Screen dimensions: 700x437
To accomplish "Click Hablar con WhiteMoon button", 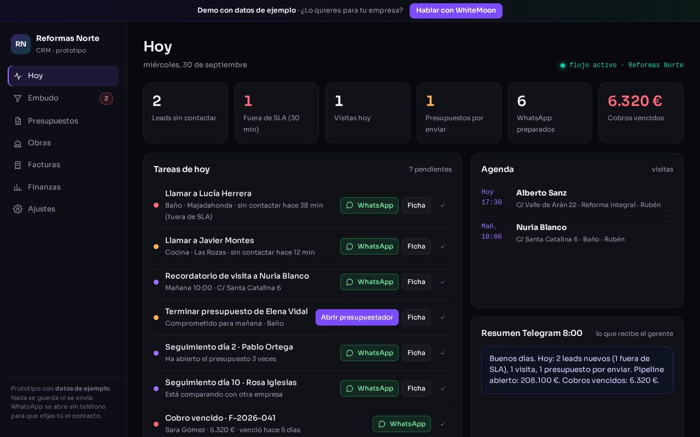I will 456,10.
